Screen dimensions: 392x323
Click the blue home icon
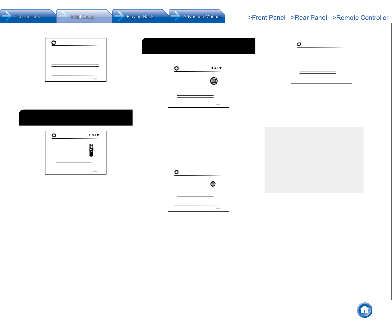[365, 310]
